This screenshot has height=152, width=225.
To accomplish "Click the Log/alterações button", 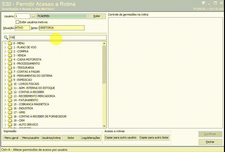I will click(91, 138).
